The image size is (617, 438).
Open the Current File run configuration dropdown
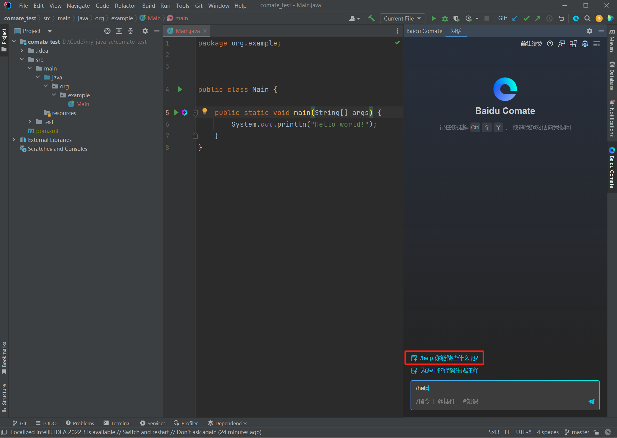(402, 18)
